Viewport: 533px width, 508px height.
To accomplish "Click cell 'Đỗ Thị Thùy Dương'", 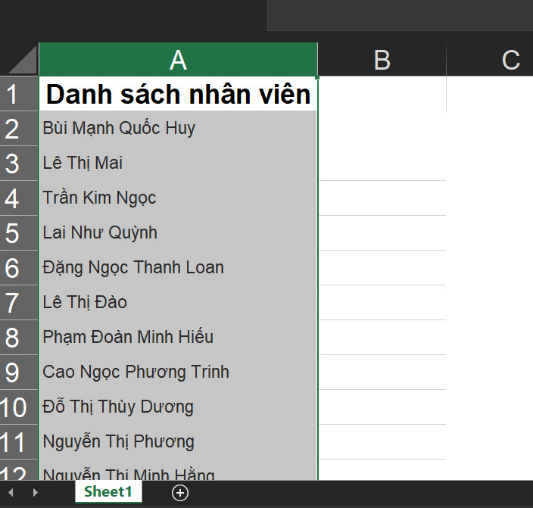I will coord(179,407).
